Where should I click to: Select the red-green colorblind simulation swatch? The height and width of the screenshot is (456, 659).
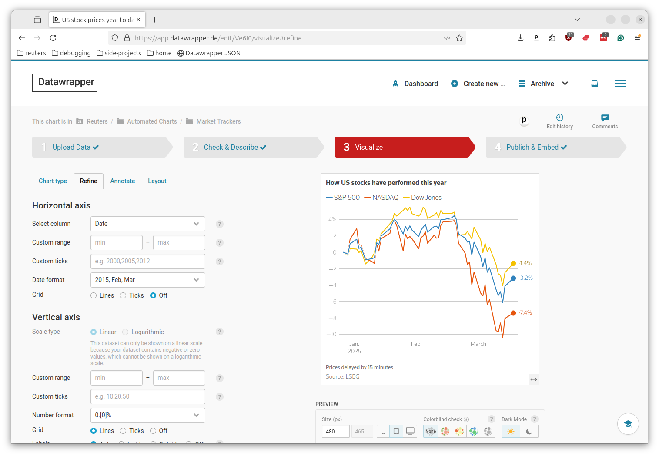(445, 431)
